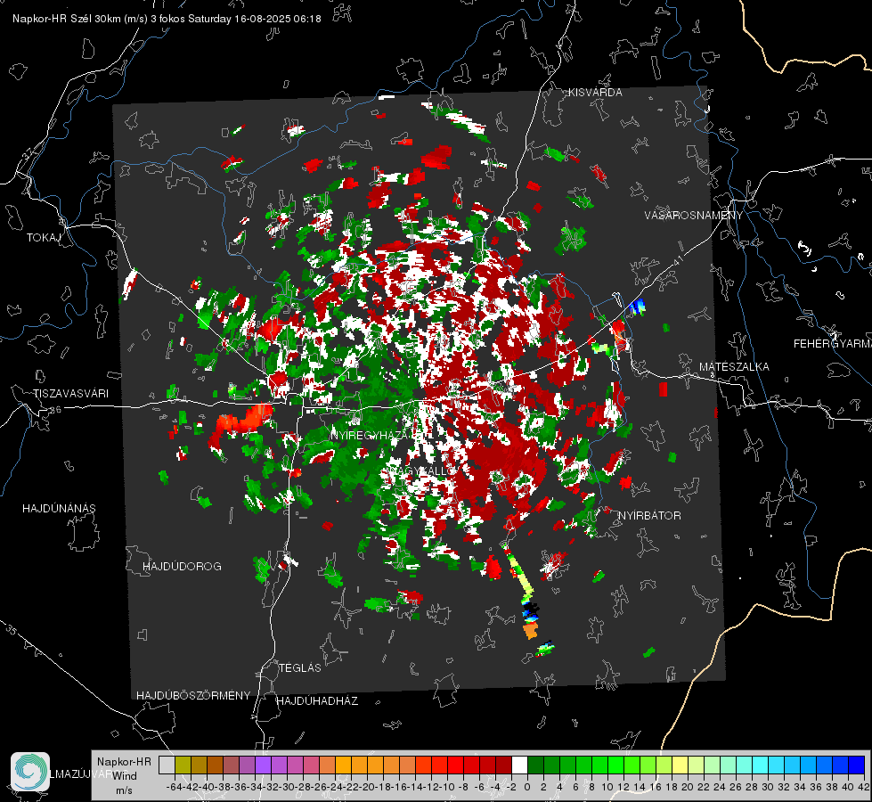Click road number 35 label
Image resolution: width=872 pixels, height=802 pixels.
point(11,630)
